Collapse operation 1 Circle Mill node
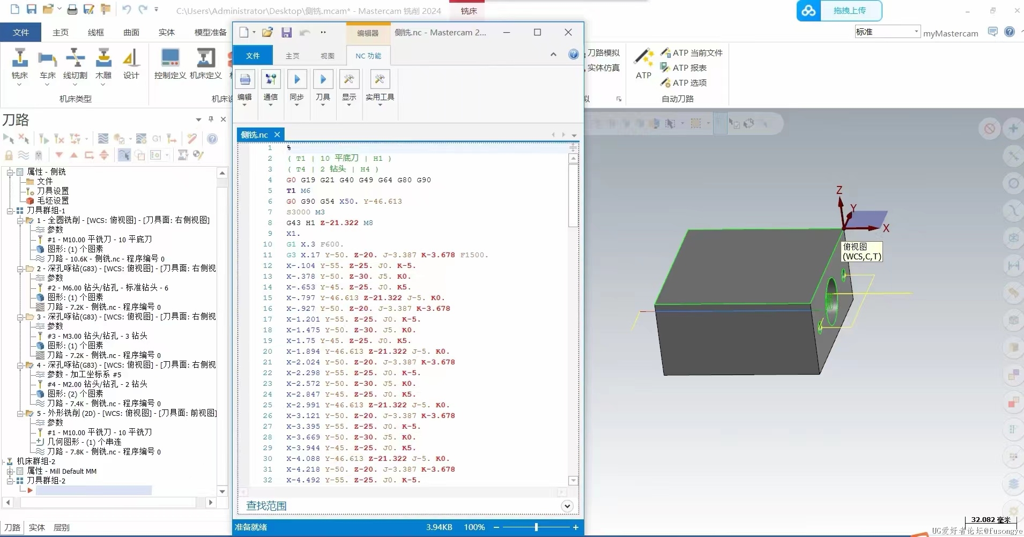This screenshot has height=537, width=1024. point(19,220)
